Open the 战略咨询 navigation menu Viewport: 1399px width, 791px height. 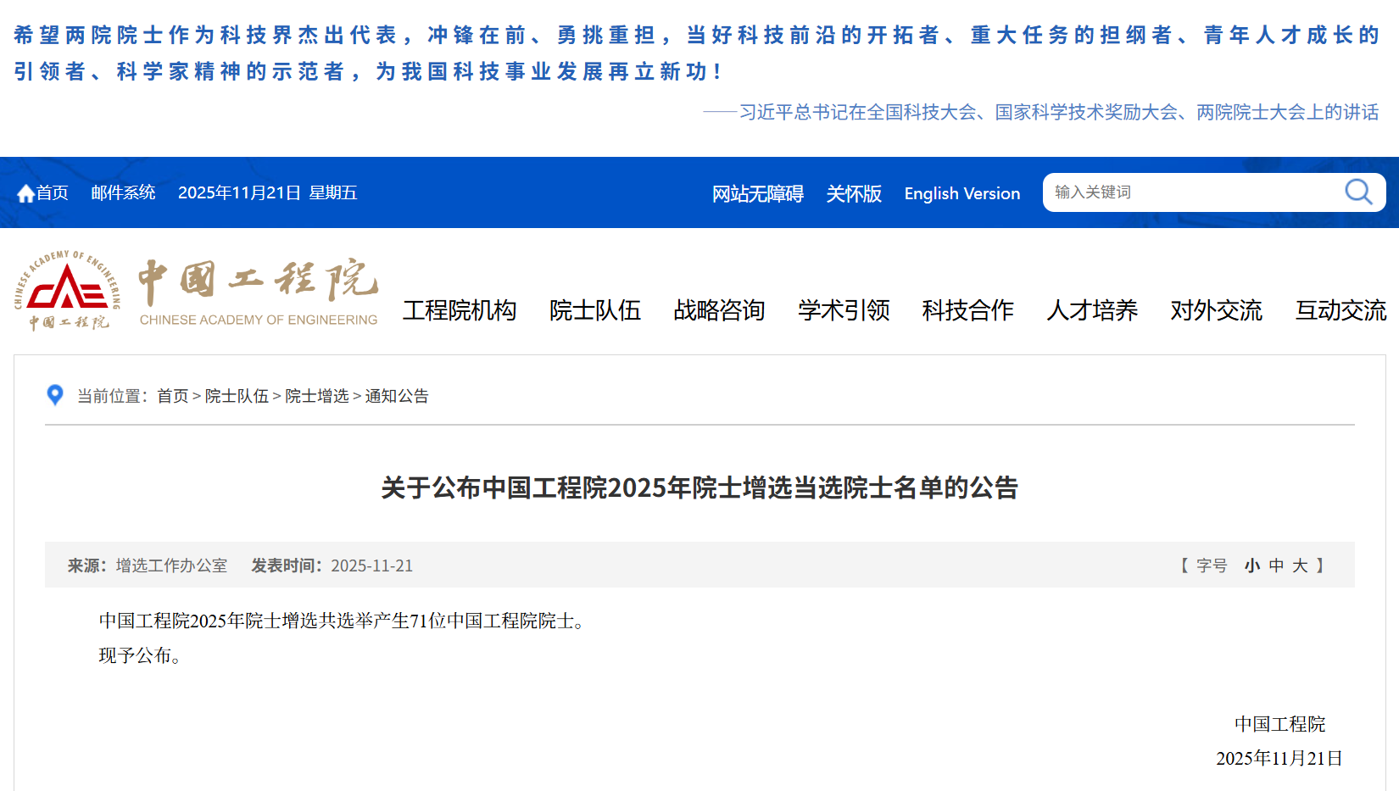point(719,310)
